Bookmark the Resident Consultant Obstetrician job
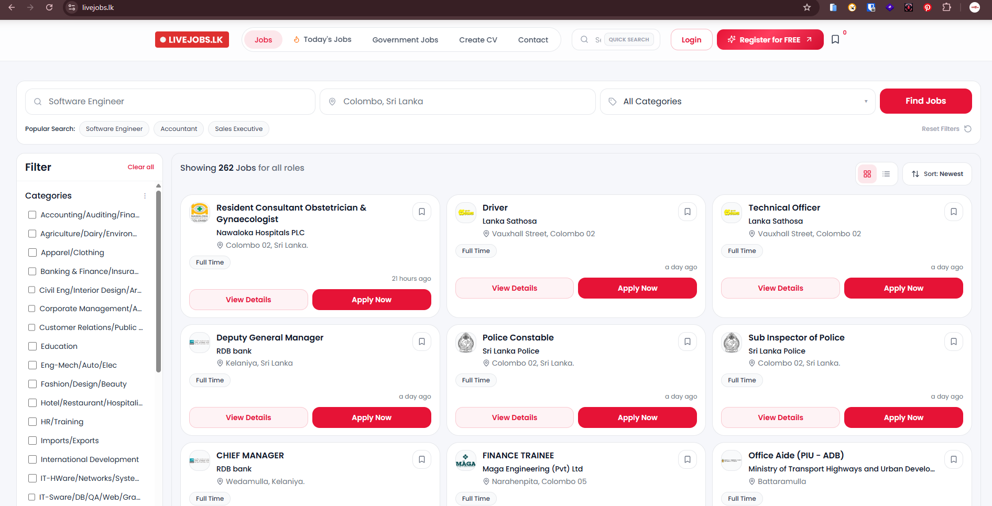The height and width of the screenshot is (506, 992). 422,212
